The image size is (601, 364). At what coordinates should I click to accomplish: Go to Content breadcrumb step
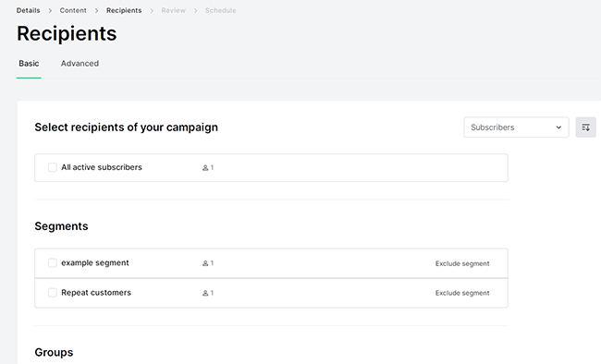click(x=73, y=10)
